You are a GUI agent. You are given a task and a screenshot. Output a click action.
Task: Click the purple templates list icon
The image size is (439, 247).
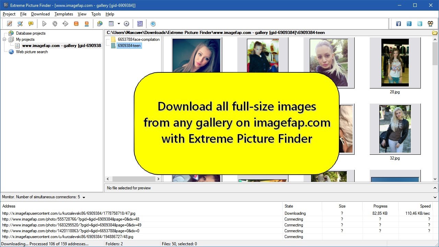tap(140, 24)
